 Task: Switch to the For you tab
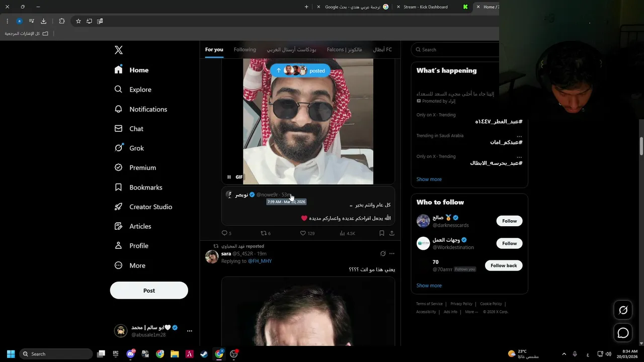pyautogui.click(x=214, y=49)
